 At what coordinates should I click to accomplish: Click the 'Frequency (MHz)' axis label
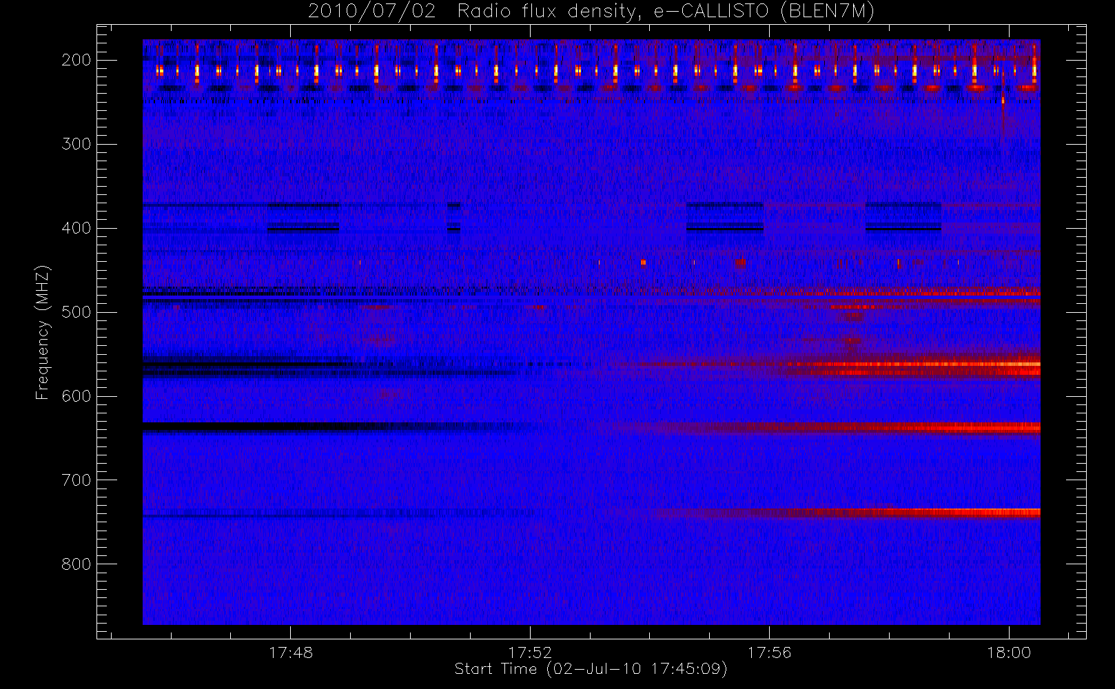point(43,332)
